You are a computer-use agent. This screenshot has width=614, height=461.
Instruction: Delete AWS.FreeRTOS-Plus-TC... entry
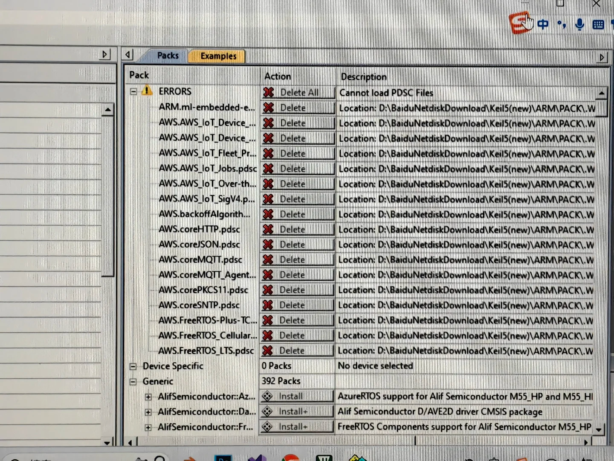[x=298, y=320]
